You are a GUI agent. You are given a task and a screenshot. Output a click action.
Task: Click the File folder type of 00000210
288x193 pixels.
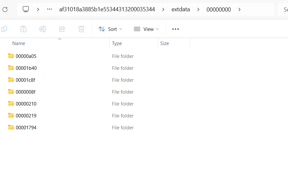tap(123, 104)
